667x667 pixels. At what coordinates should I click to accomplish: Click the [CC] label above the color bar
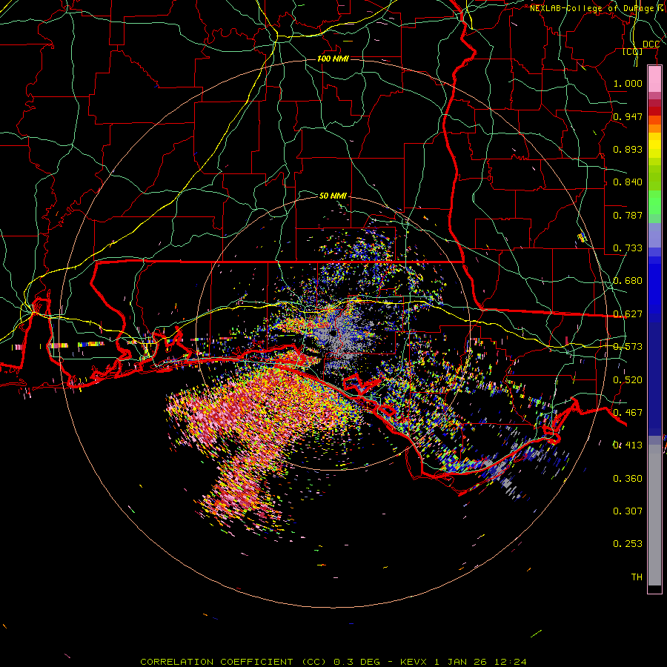coord(633,52)
